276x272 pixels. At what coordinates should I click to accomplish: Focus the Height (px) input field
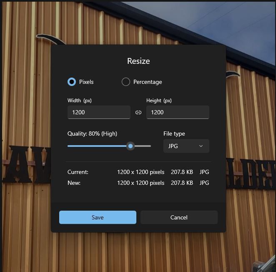coord(178,112)
